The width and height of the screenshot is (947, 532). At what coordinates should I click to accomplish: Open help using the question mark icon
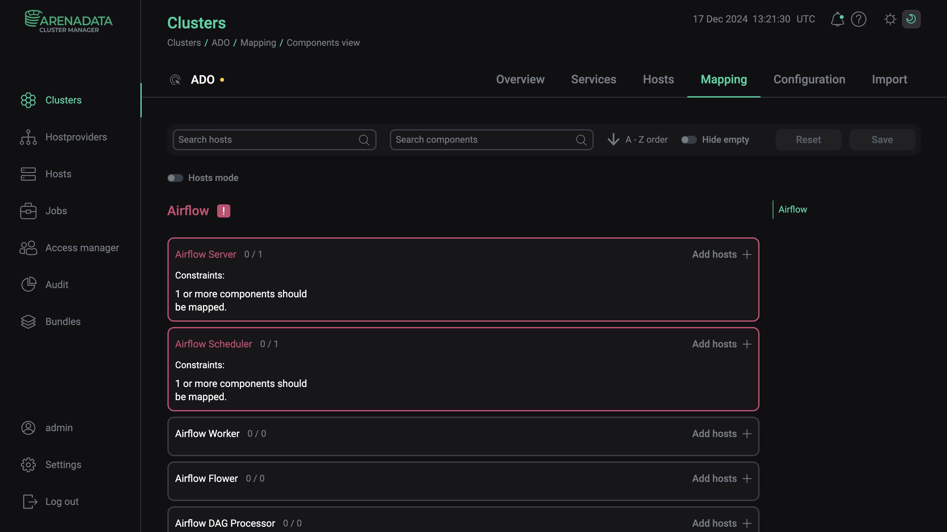[859, 19]
